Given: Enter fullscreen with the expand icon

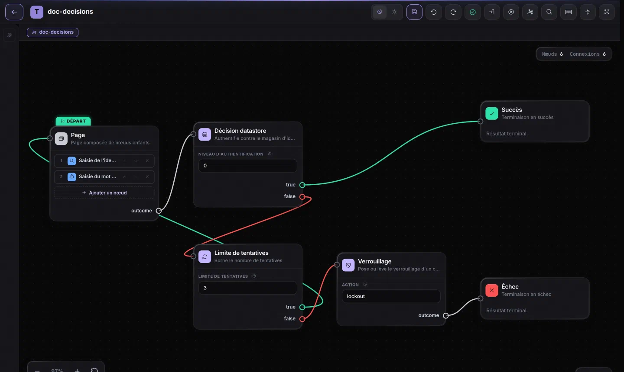Looking at the screenshot, I should pyautogui.click(x=607, y=12).
